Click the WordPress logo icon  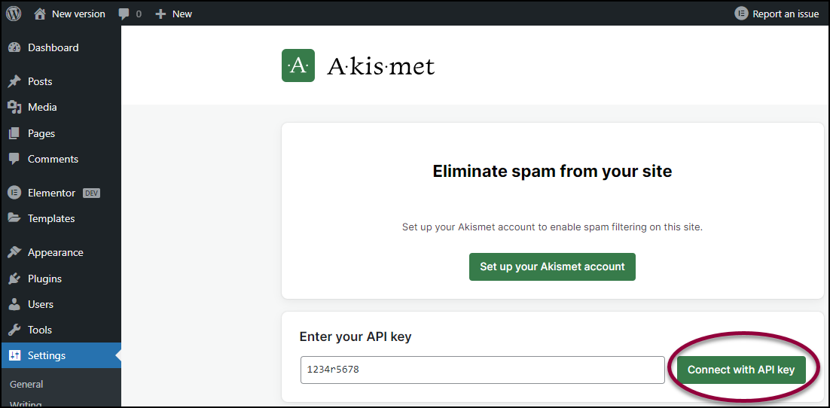pos(14,14)
